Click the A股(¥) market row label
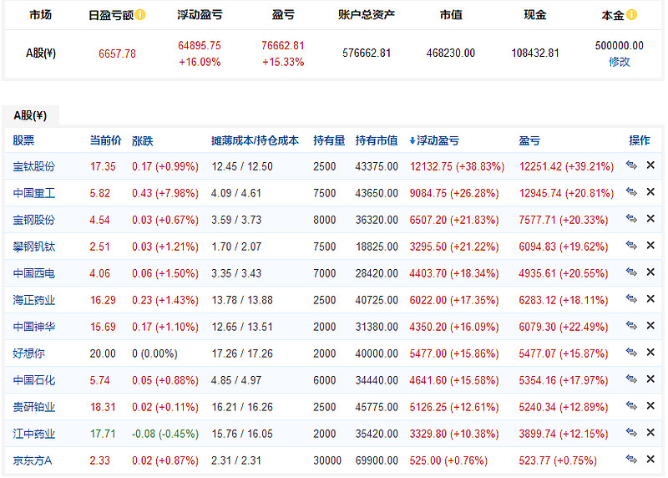 tap(41, 53)
